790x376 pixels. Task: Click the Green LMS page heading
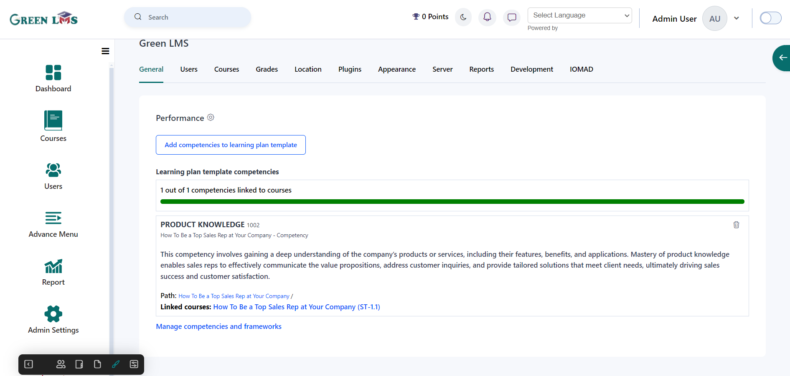click(x=164, y=43)
